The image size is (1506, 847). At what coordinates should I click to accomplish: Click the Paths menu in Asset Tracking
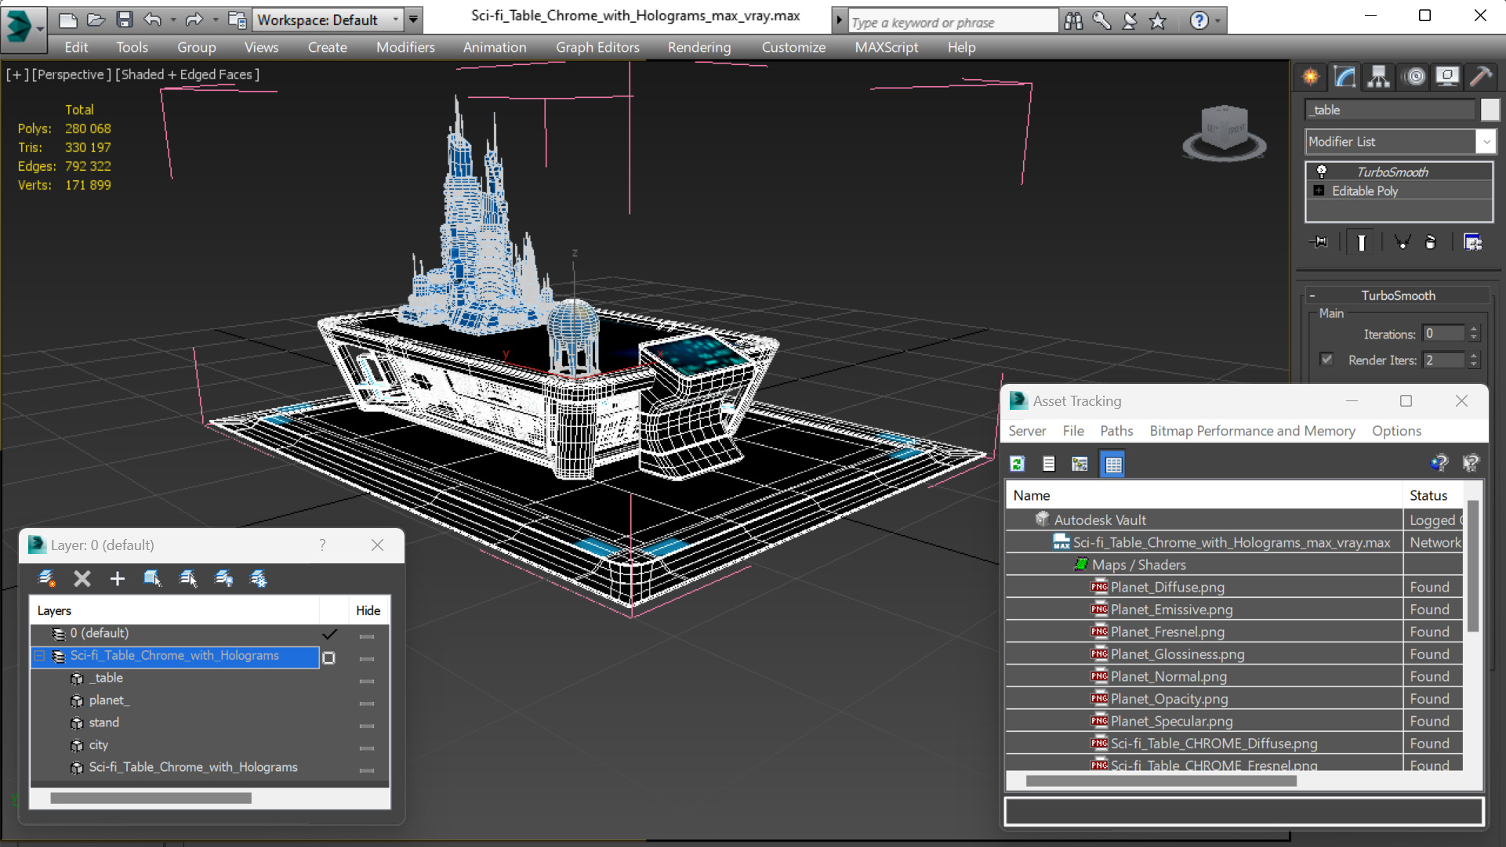coord(1116,430)
